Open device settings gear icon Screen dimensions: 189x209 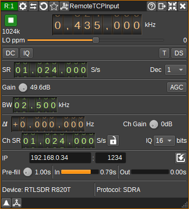(23, 6)
